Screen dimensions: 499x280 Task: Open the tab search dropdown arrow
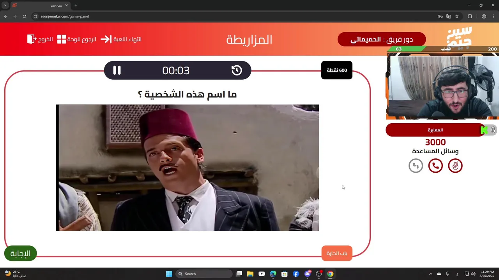(5, 5)
